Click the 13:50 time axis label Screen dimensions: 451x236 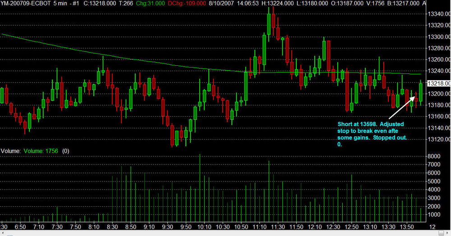pyautogui.click(x=407, y=227)
